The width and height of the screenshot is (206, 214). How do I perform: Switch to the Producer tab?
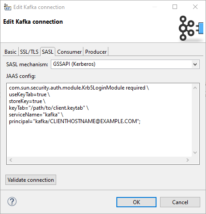click(x=96, y=52)
